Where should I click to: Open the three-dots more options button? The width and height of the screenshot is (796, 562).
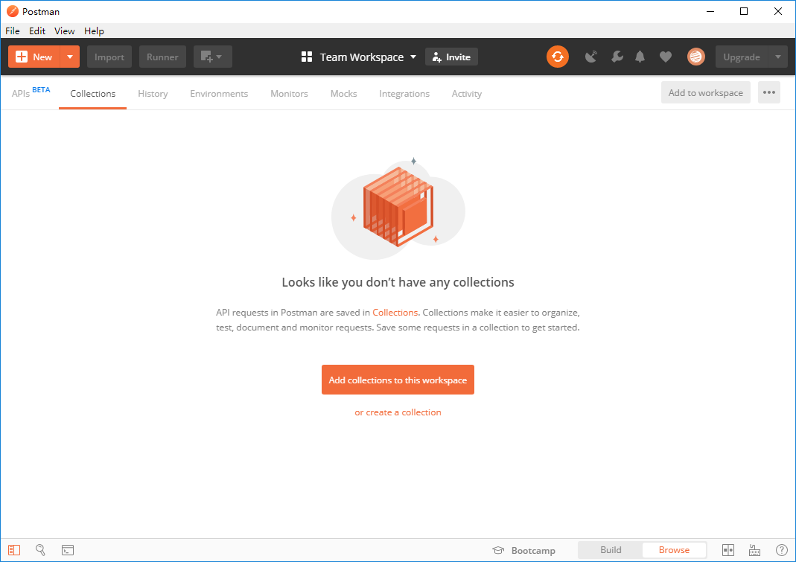[x=769, y=92]
